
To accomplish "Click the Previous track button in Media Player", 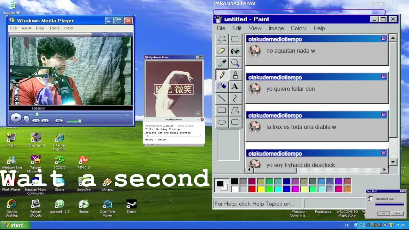I will 36,121.
